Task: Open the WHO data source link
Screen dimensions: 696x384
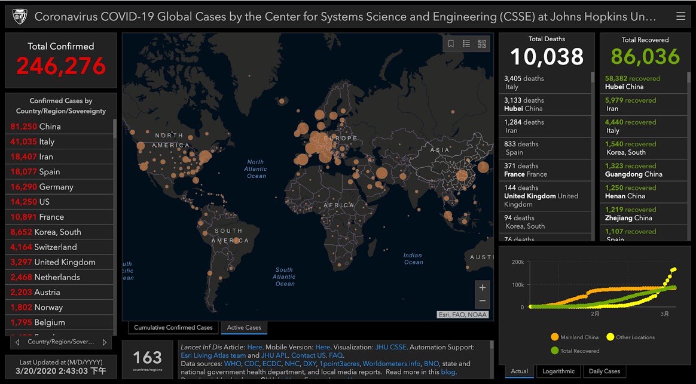Action: tap(233, 364)
